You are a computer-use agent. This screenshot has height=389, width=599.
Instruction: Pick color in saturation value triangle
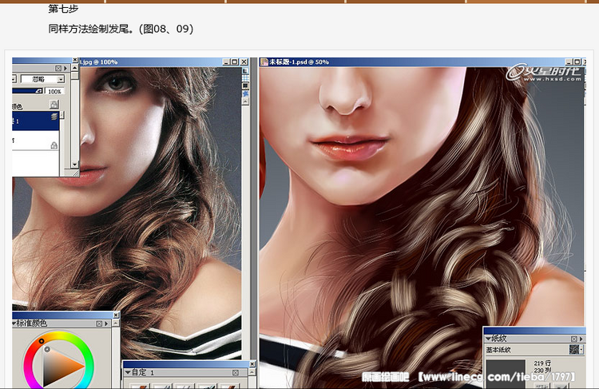[61, 366]
